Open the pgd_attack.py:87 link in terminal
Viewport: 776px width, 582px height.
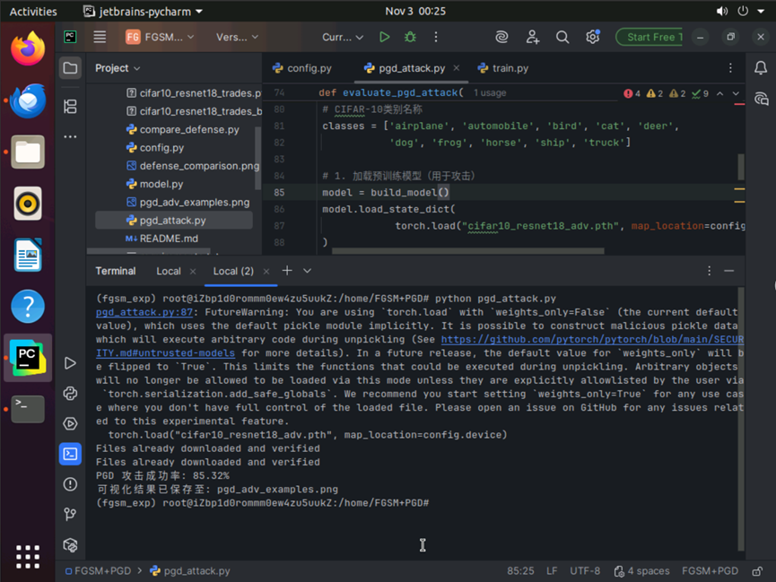[144, 312]
